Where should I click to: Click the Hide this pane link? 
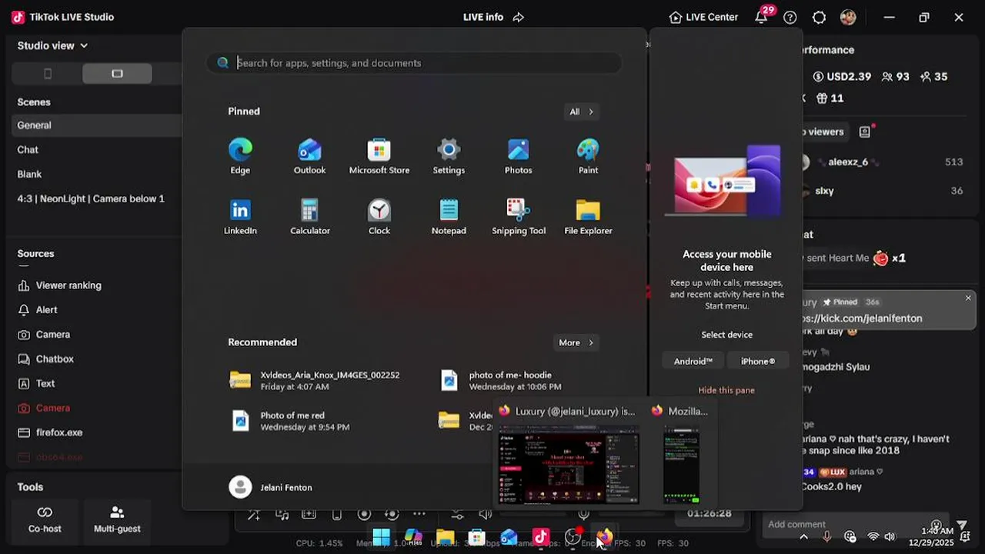726,390
